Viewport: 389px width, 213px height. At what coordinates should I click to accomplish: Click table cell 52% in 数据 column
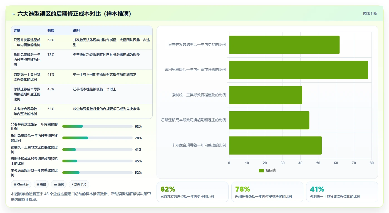click(51, 109)
